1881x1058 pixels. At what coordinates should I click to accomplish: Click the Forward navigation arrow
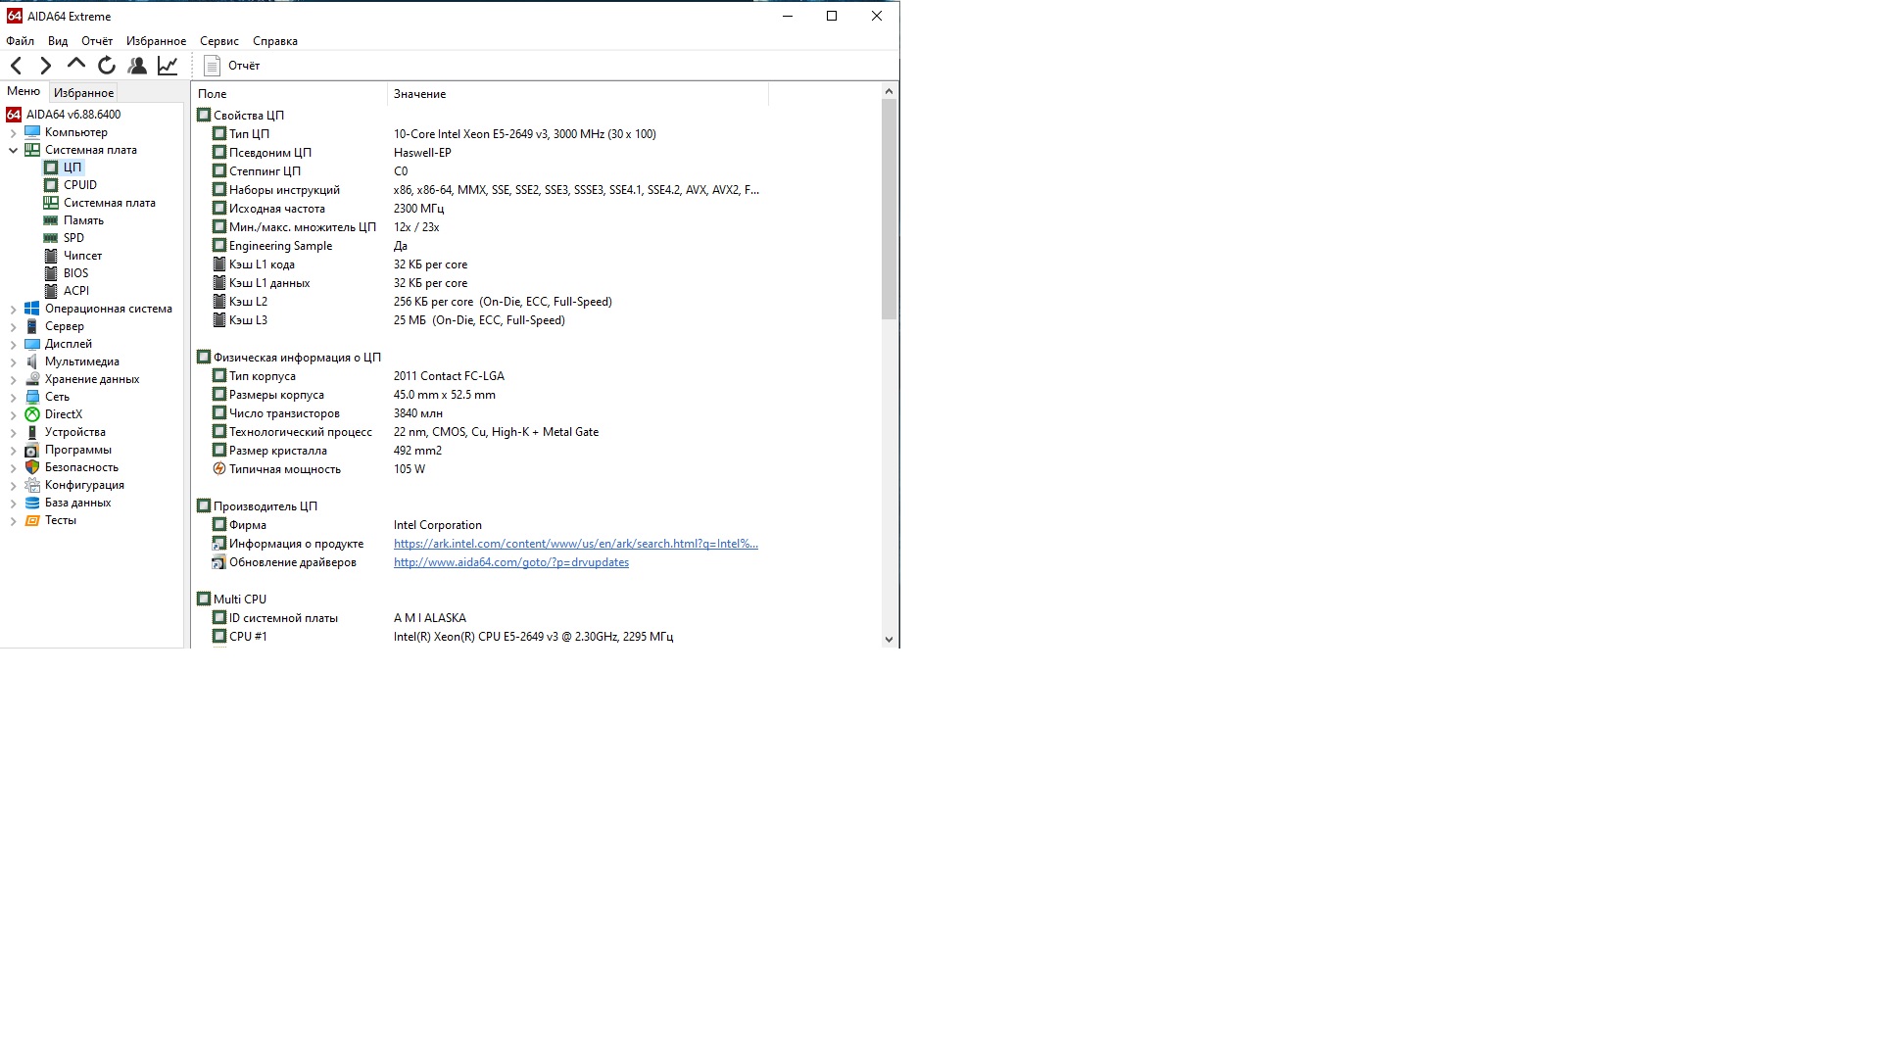[x=46, y=66]
